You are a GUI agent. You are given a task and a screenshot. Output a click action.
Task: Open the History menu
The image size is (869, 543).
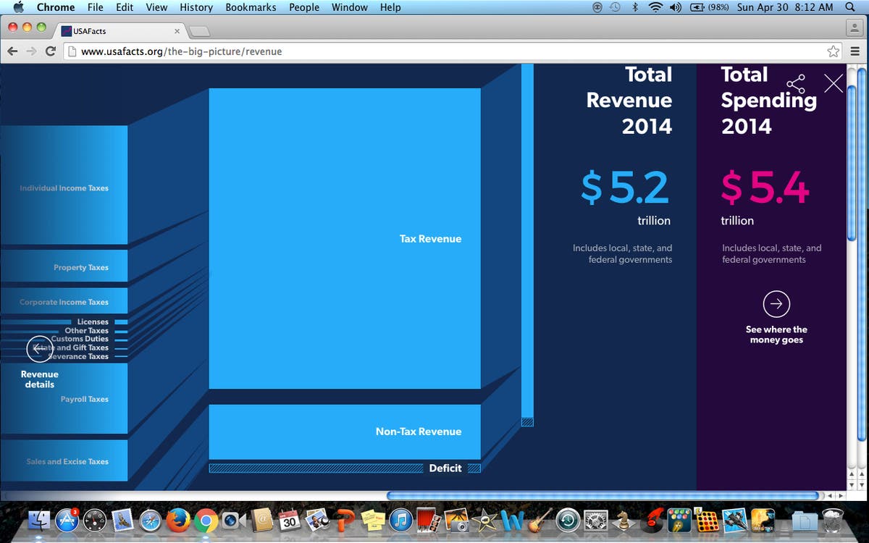click(196, 7)
